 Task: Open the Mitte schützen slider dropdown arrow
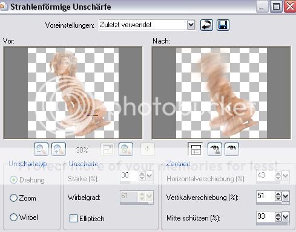tap(286, 217)
